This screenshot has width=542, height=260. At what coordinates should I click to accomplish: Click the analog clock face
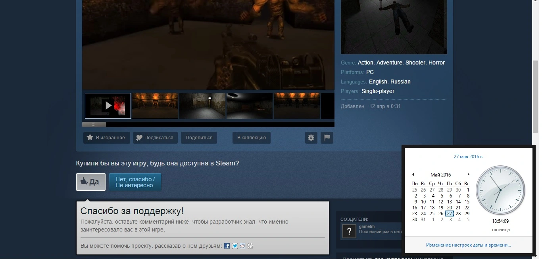click(x=500, y=190)
